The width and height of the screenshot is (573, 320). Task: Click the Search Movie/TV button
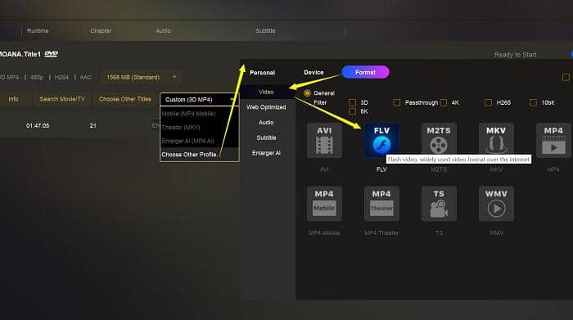tap(62, 99)
